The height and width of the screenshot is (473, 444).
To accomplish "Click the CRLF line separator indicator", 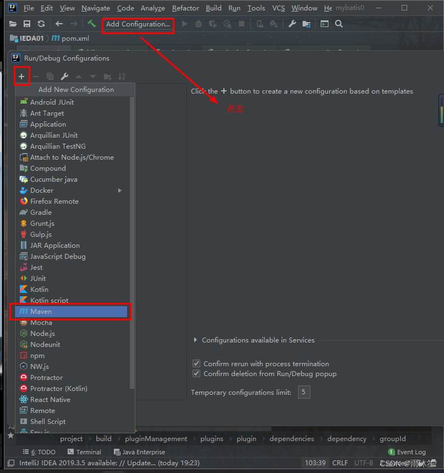I will pos(340,463).
